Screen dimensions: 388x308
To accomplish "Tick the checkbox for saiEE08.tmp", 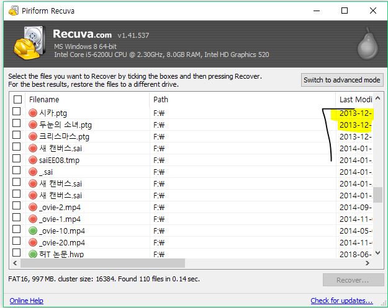I will coord(16,158).
